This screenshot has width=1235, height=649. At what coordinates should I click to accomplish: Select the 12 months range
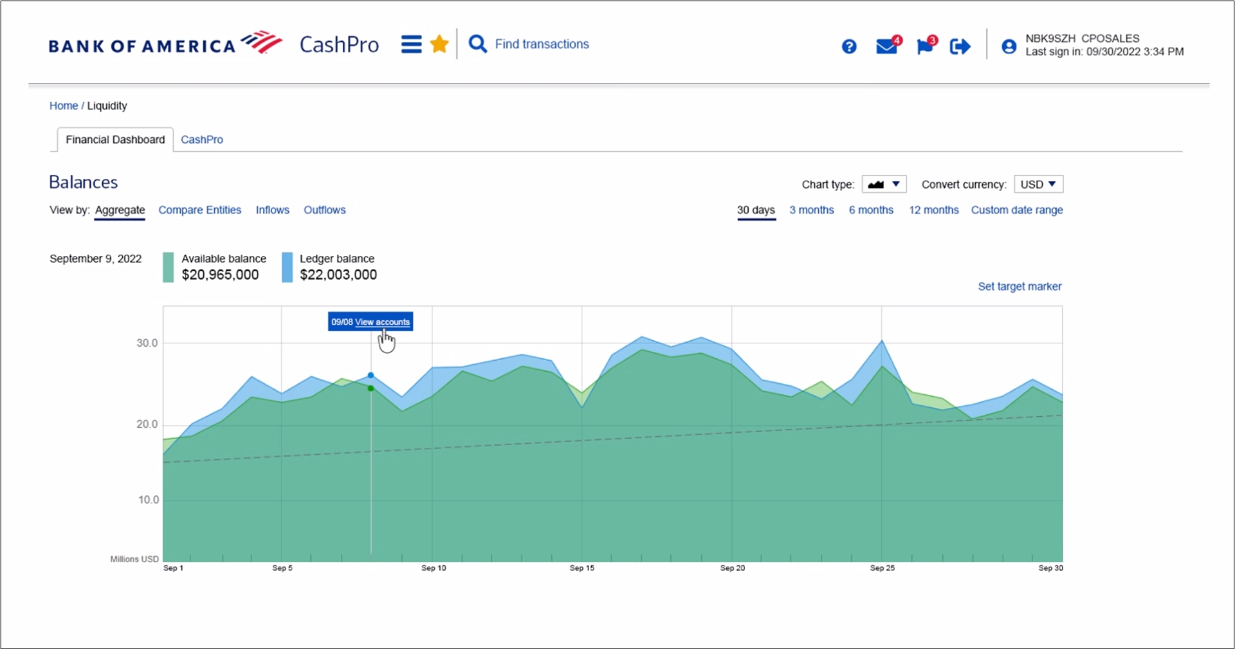(x=934, y=210)
